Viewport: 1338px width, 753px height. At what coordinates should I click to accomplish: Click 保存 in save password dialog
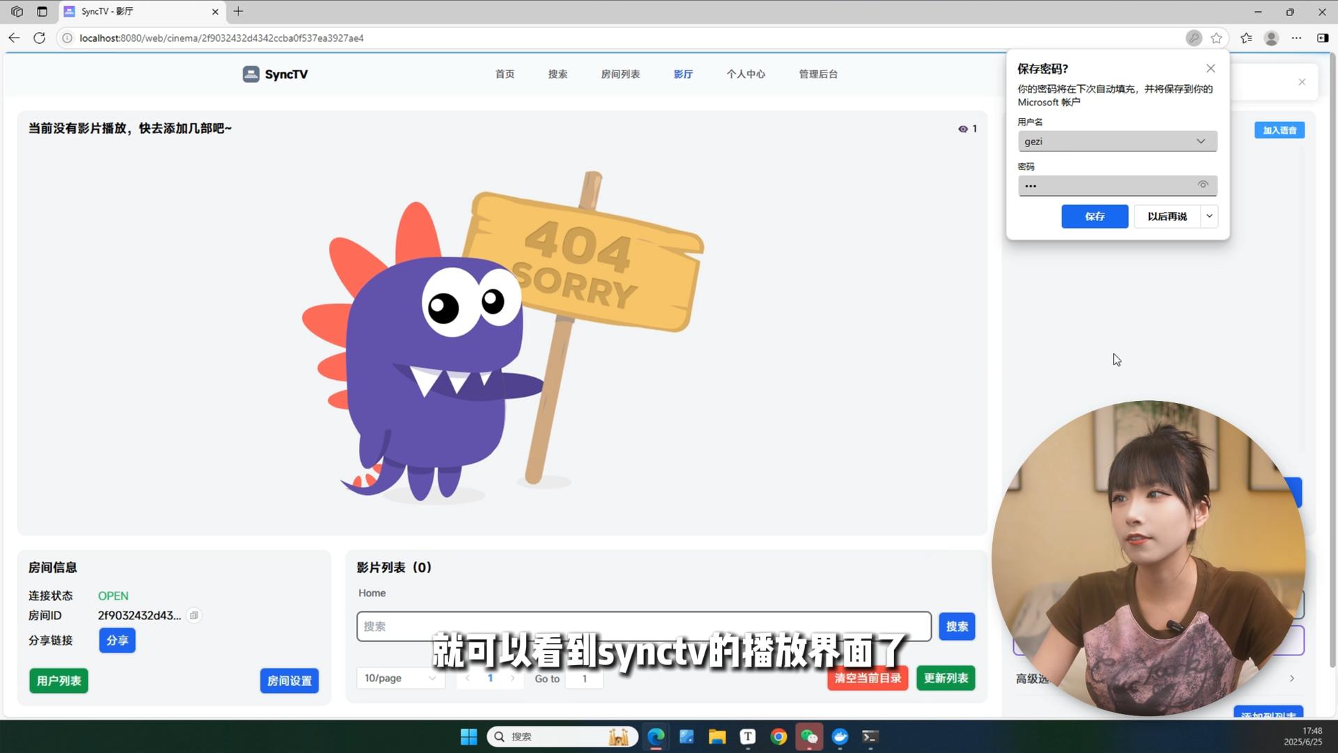[x=1095, y=216]
